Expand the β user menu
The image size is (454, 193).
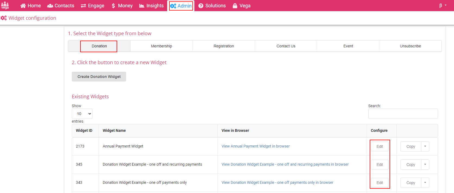coord(443,5)
